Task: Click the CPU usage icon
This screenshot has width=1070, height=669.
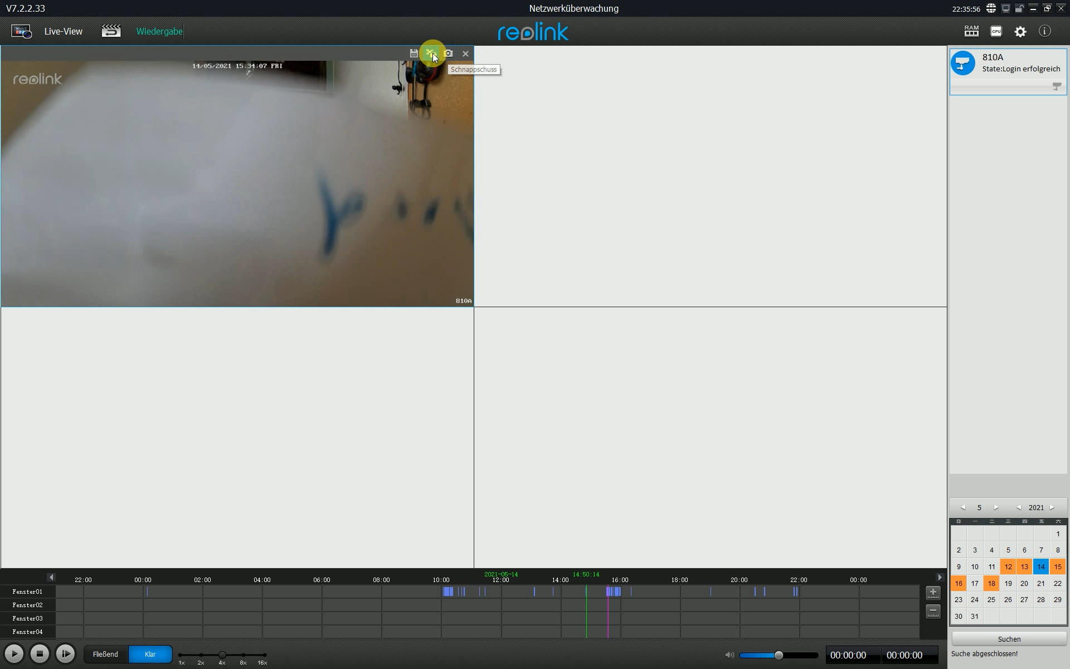Action: [996, 31]
